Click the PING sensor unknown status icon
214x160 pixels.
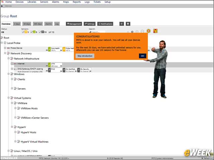coord(49,70)
